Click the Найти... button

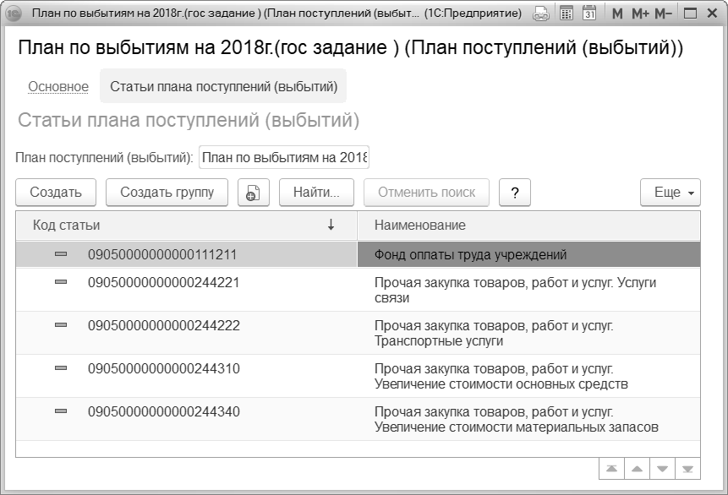[316, 192]
